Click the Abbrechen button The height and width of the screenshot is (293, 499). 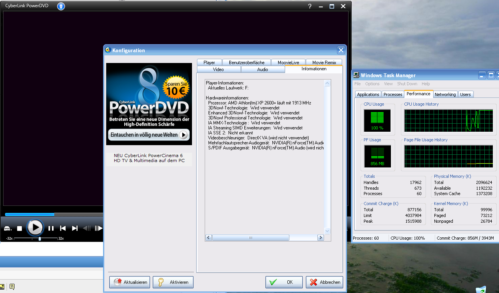pos(324,282)
